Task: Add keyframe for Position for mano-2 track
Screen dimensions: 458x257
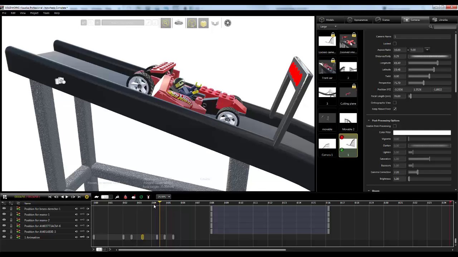Action: tap(82, 220)
